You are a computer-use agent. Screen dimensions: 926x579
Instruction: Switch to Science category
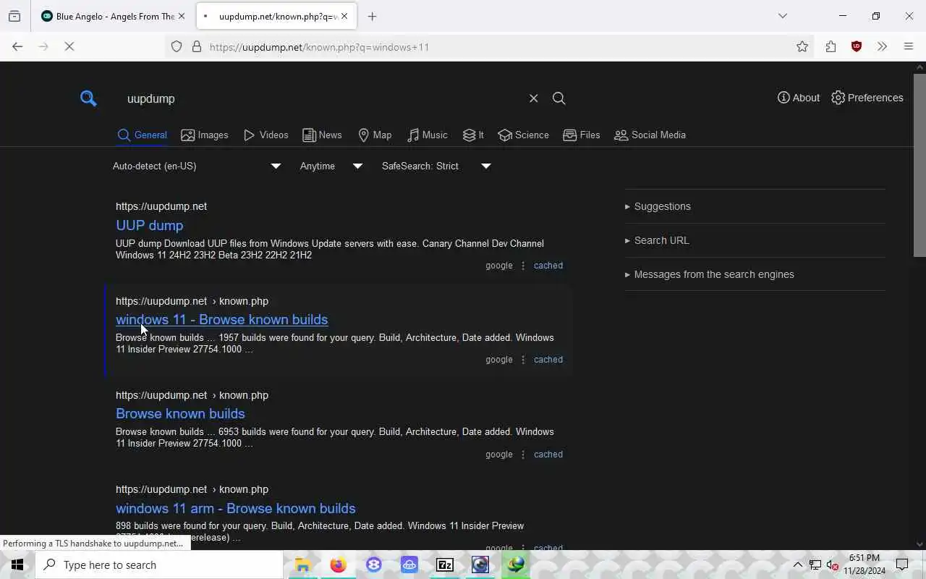pos(524,135)
